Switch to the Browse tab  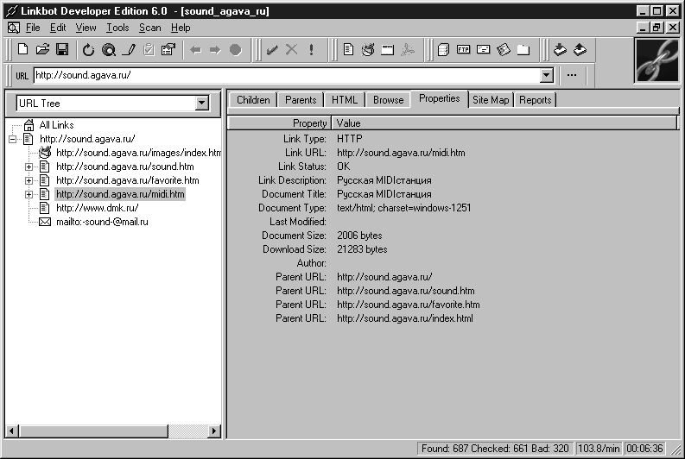388,100
